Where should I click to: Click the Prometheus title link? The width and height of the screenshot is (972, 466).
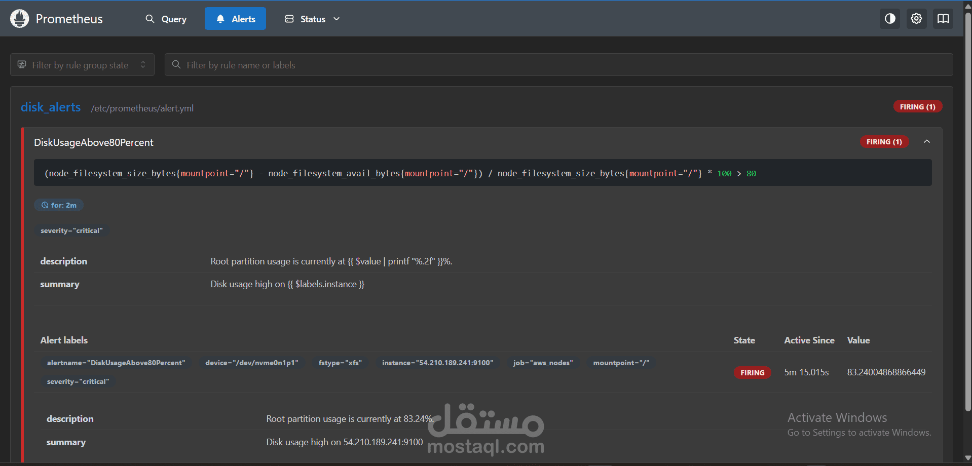(x=69, y=19)
